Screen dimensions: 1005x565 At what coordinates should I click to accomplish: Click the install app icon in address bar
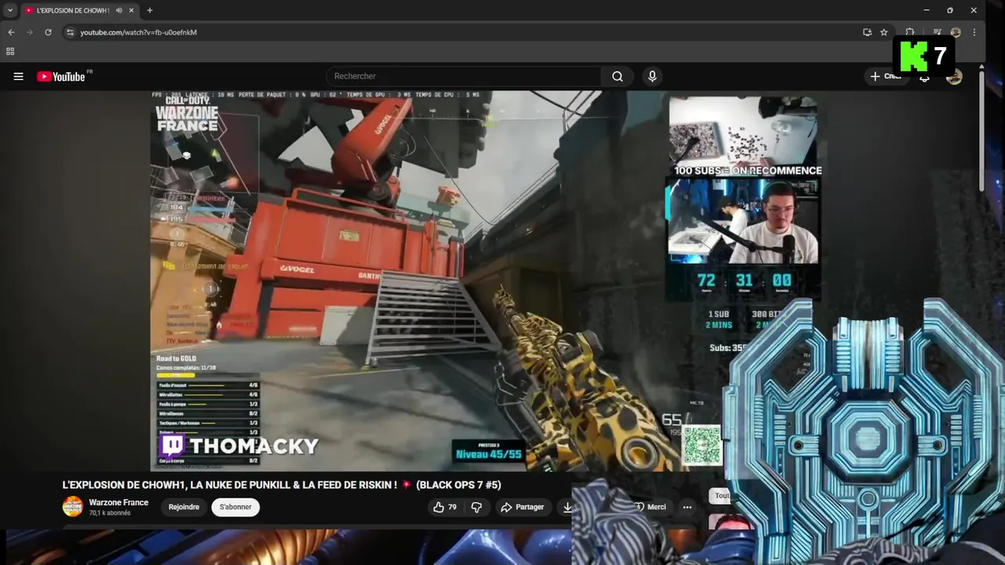867,32
